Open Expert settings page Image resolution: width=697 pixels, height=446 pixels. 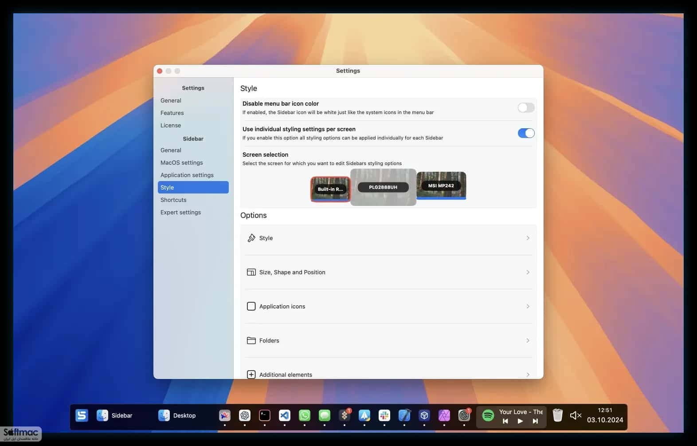(193, 212)
